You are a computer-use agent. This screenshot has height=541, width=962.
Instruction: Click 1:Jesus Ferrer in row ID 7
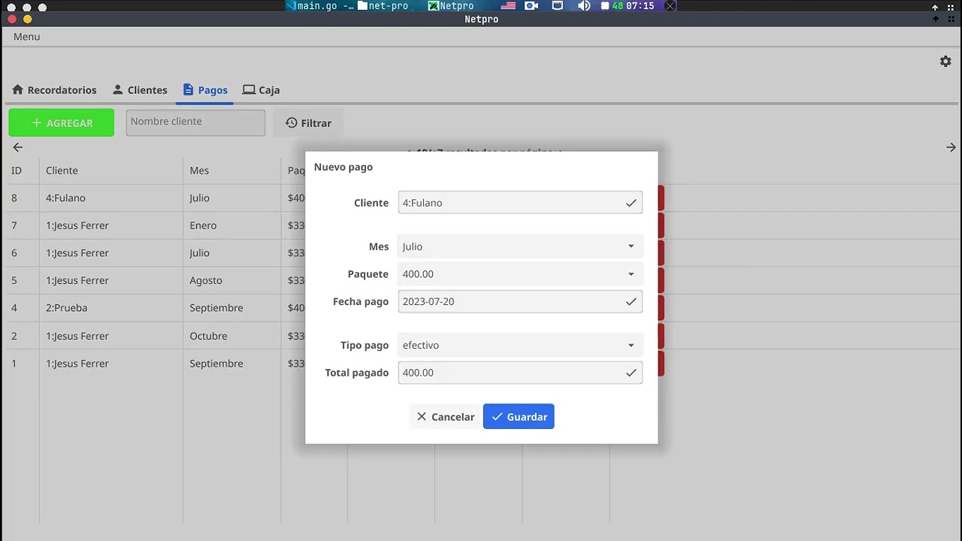pos(77,225)
